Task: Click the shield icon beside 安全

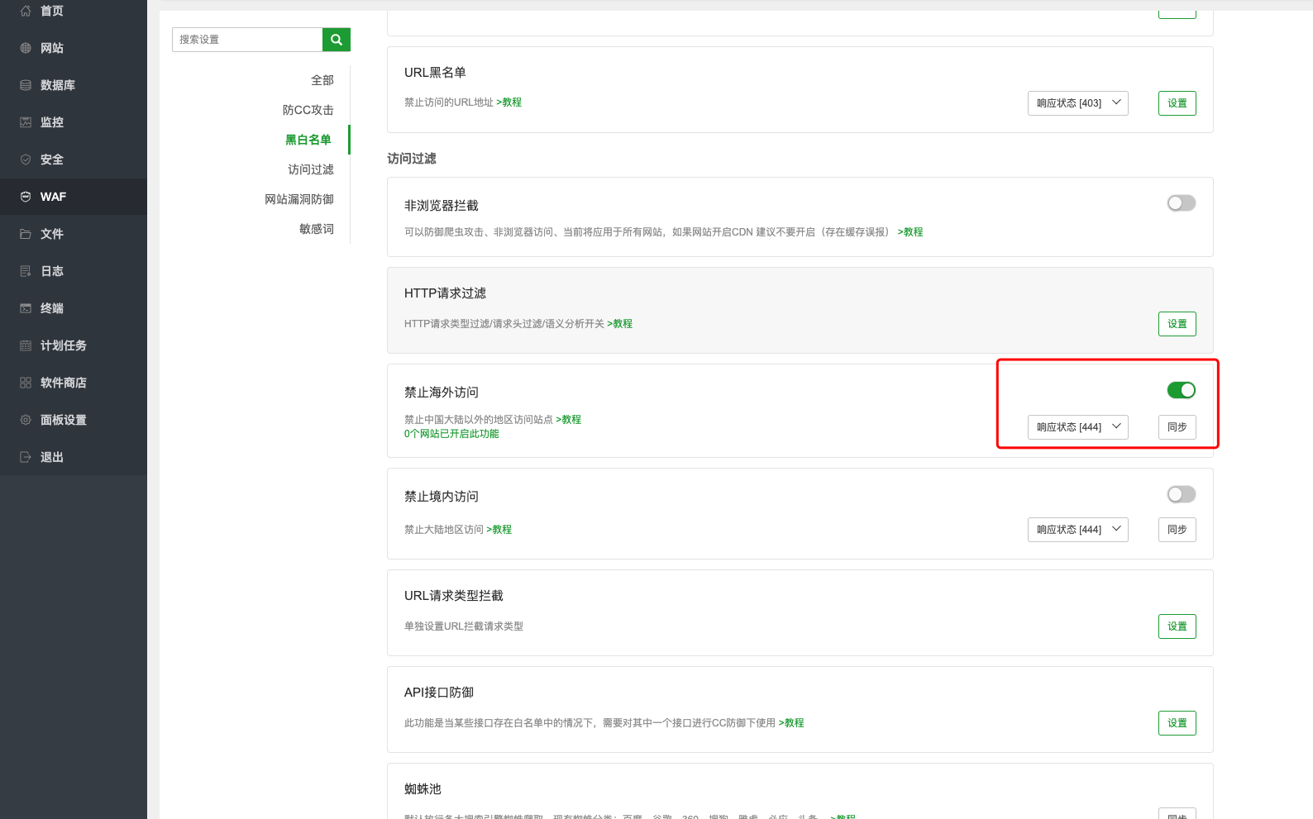Action: pos(26,160)
